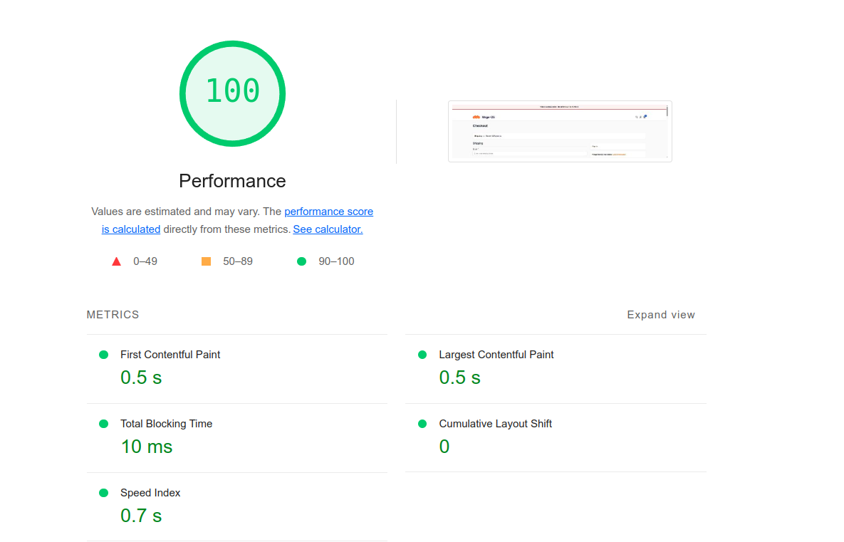This screenshot has width=844, height=542.
Task: Click the 50–89 legend range text
Action: click(238, 261)
